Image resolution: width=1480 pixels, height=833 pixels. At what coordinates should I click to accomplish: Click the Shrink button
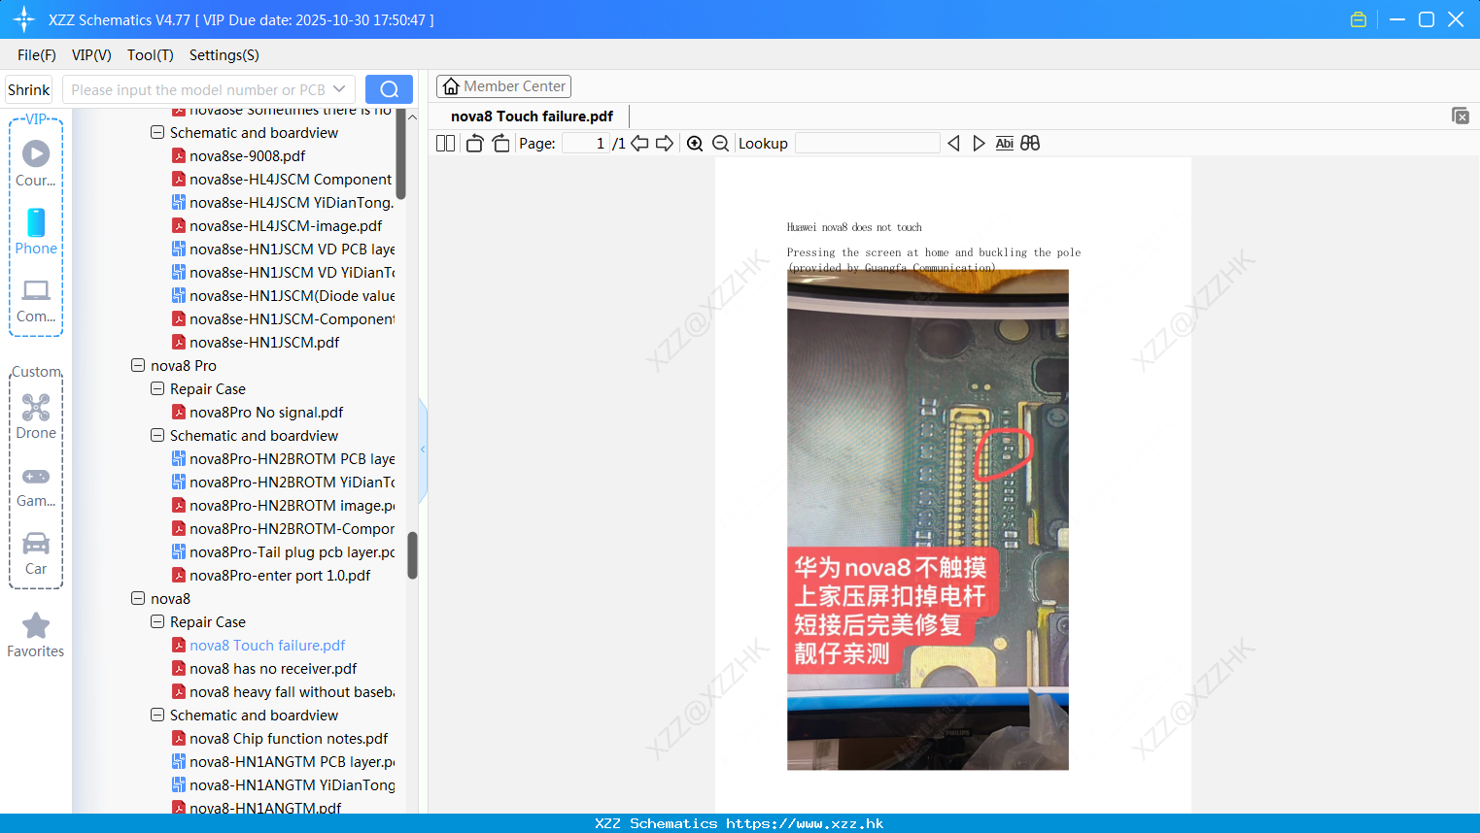point(29,89)
